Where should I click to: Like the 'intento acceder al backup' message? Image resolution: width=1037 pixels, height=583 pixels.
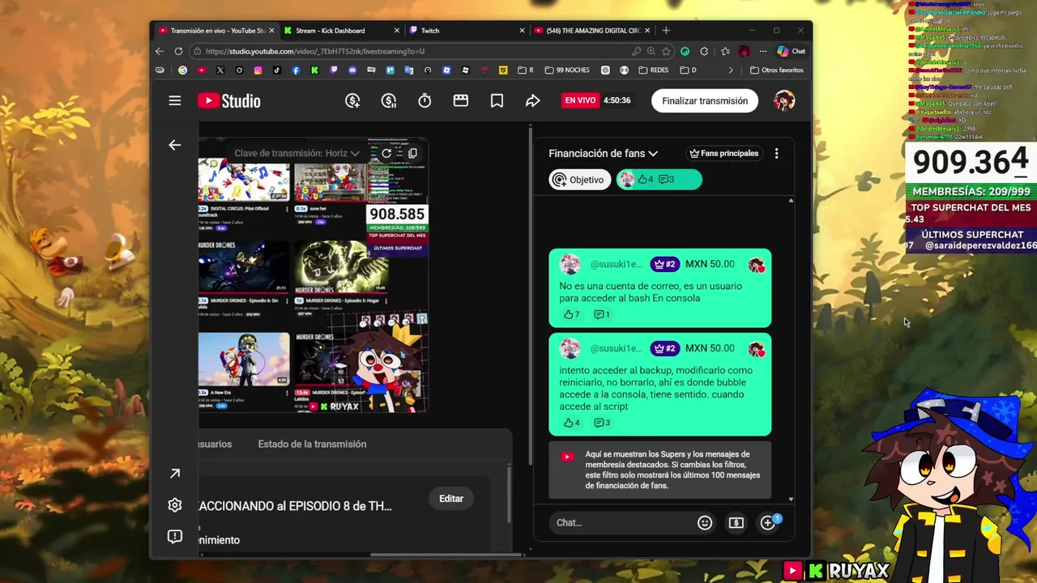pos(572,423)
